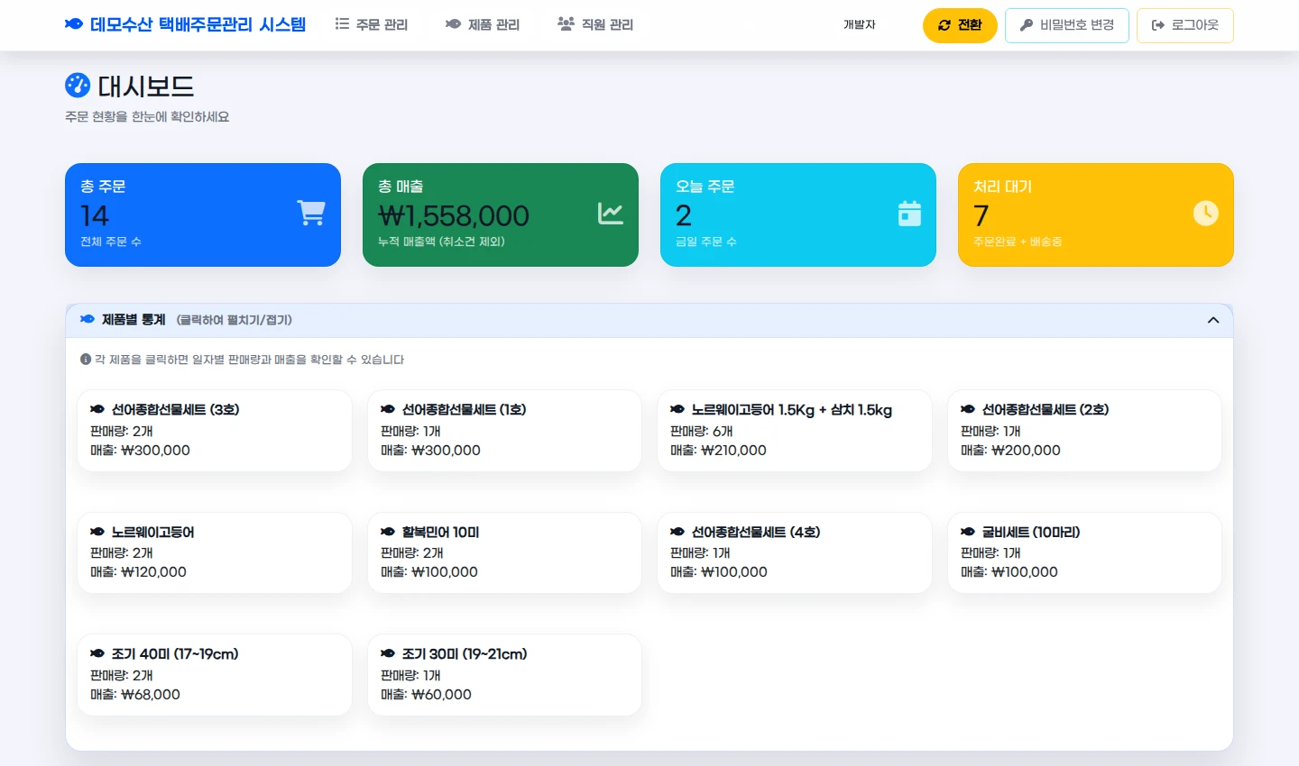1299x766 pixels.
Task: Select the 오늘 주문 card
Action: pyautogui.click(x=798, y=214)
